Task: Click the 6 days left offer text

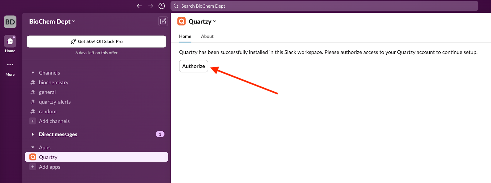Action: point(96,53)
